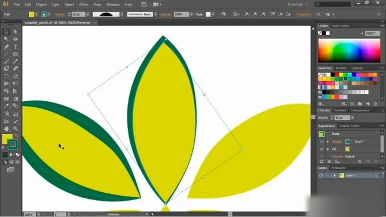Select the Scale tool
The width and height of the screenshot is (386, 217).
click(15, 77)
